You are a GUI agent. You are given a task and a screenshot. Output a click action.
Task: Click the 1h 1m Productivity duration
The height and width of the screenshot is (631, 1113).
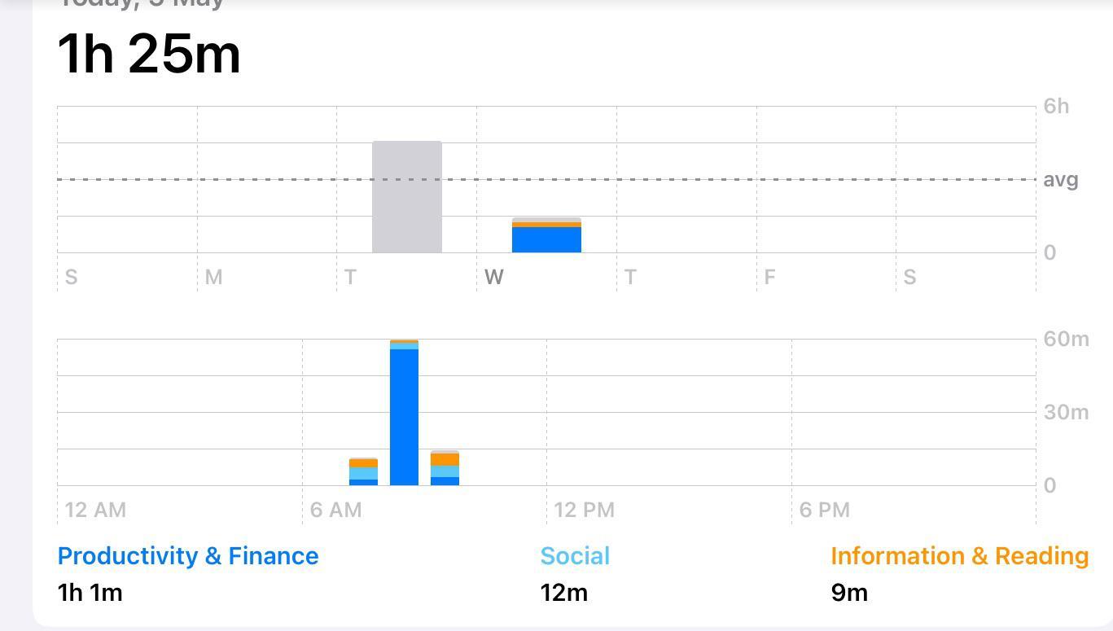point(90,593)
